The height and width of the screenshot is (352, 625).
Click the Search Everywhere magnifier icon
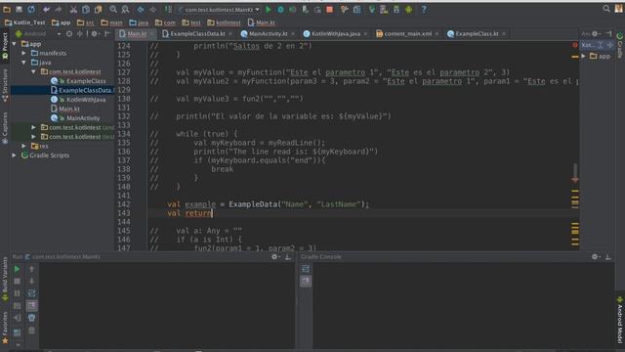click(606, 9)
